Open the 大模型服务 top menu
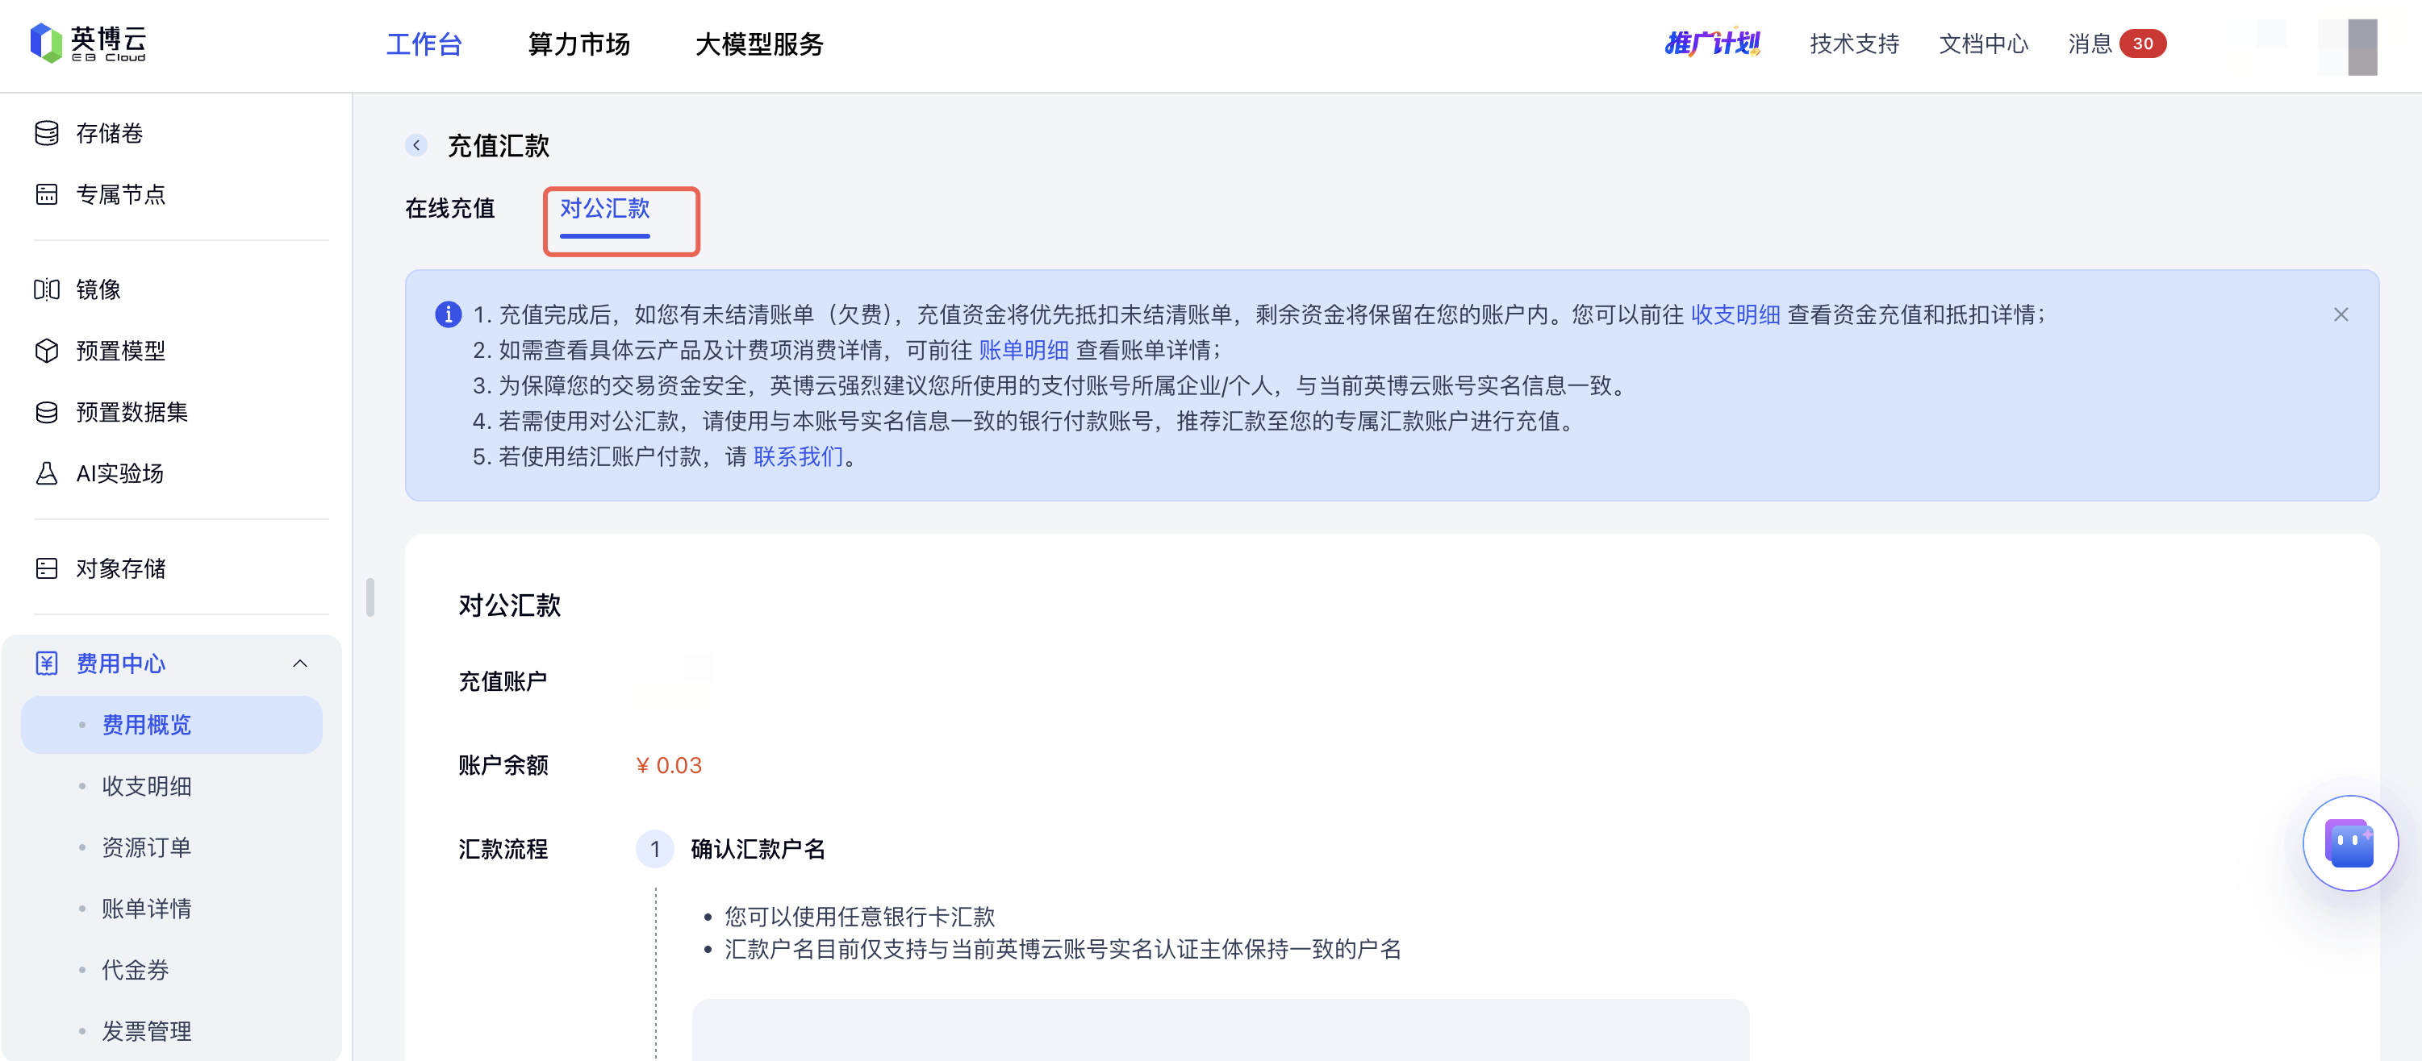 click(x=760, y=44)
